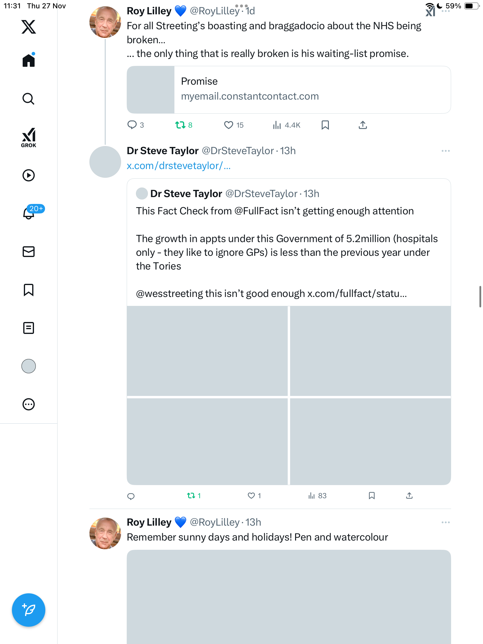
Task: Bookmark Dr Steve Taylor's post
Action: click(x=371, y=496)
